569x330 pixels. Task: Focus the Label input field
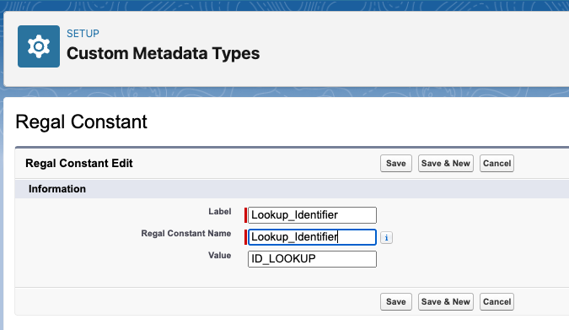click(x=312, y=215)
